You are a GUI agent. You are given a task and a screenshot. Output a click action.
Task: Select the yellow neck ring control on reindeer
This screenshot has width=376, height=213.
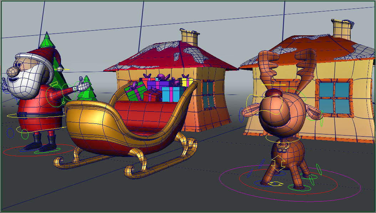click(x=283, y=138)
